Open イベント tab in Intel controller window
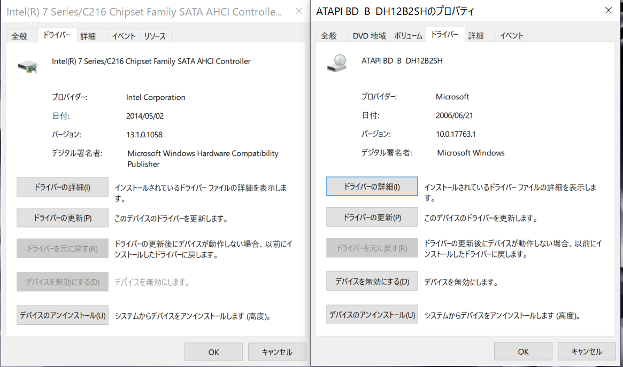Viewport: 623px width, 367px height. tap(124, 36)
